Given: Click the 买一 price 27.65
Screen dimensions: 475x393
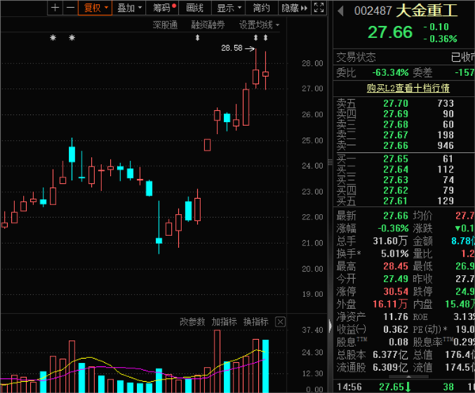Looking at the screenshot, I should pos(396,159).
